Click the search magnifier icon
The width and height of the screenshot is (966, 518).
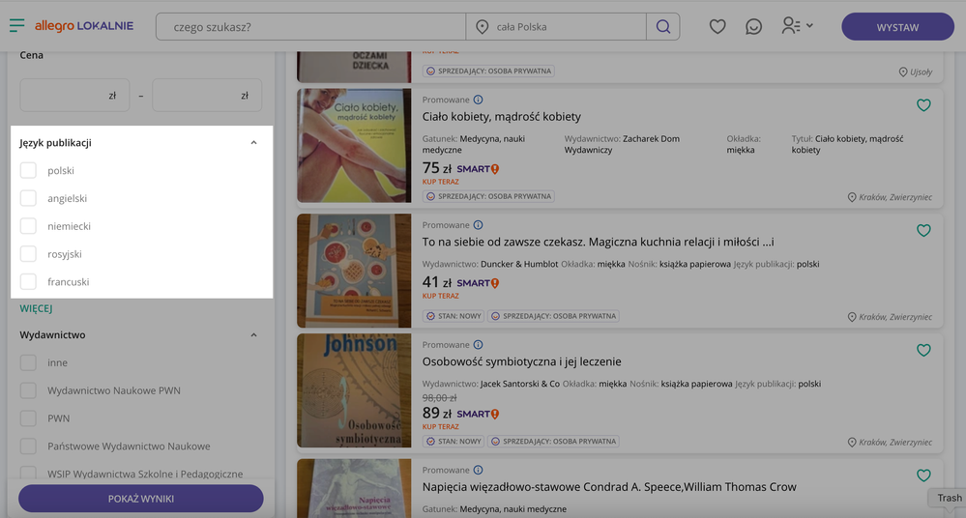pyautogui.click(x=663, y=26)
